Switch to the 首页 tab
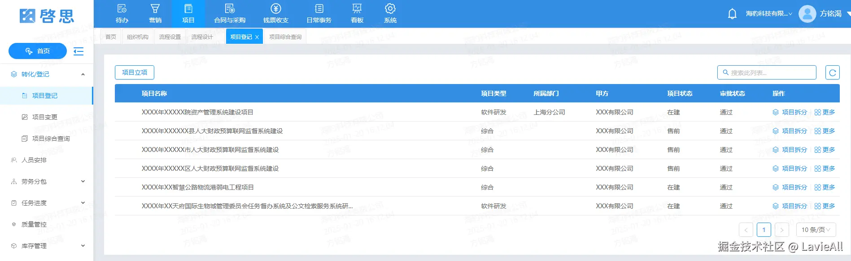This screenshot has height=261, width=851. [x=111, y=37]
